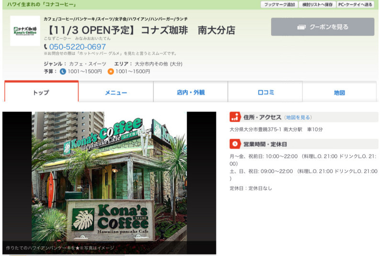The image size is (383, 256).
Task: Click the 営業時間・定休日 section heading
Action: click(x=265, y=144)
